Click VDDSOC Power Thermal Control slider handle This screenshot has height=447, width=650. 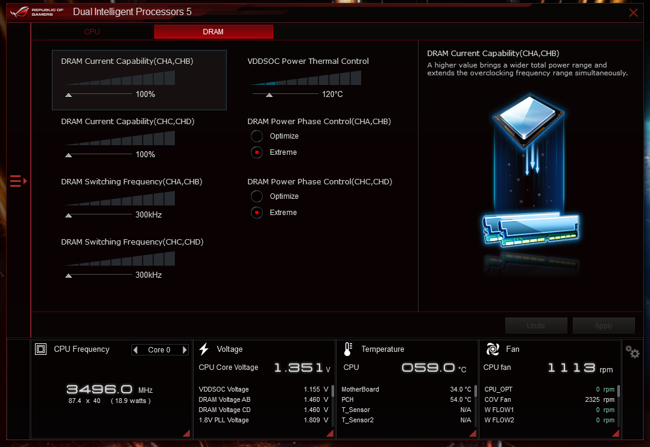point(269,95)
